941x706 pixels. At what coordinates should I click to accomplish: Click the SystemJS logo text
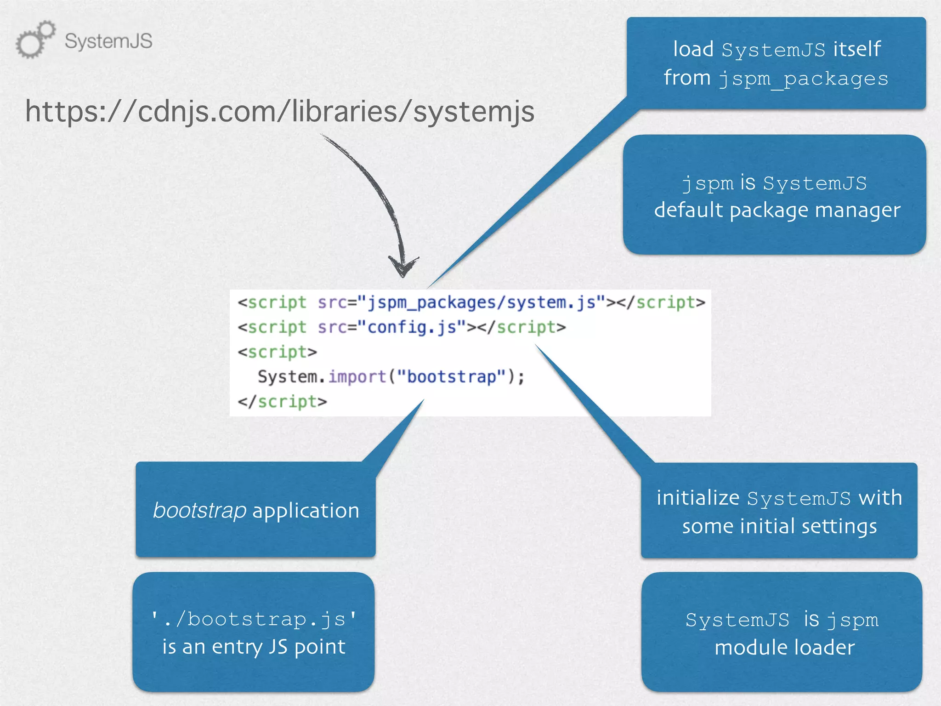[x=108, y=41]
